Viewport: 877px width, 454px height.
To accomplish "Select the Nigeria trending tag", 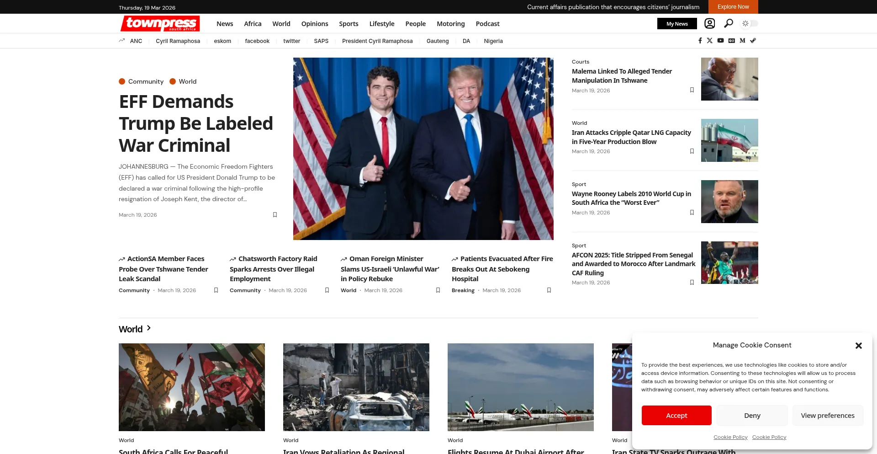I will (493, 41).
